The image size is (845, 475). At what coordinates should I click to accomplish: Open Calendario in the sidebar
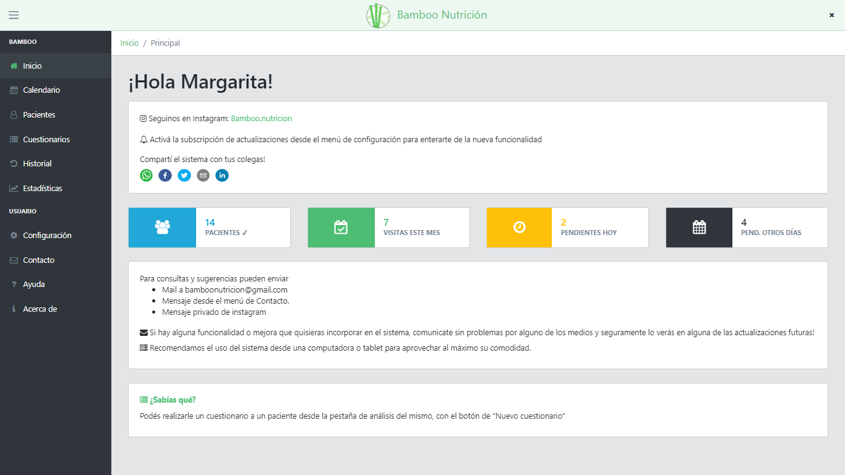[x=56, y=90]
